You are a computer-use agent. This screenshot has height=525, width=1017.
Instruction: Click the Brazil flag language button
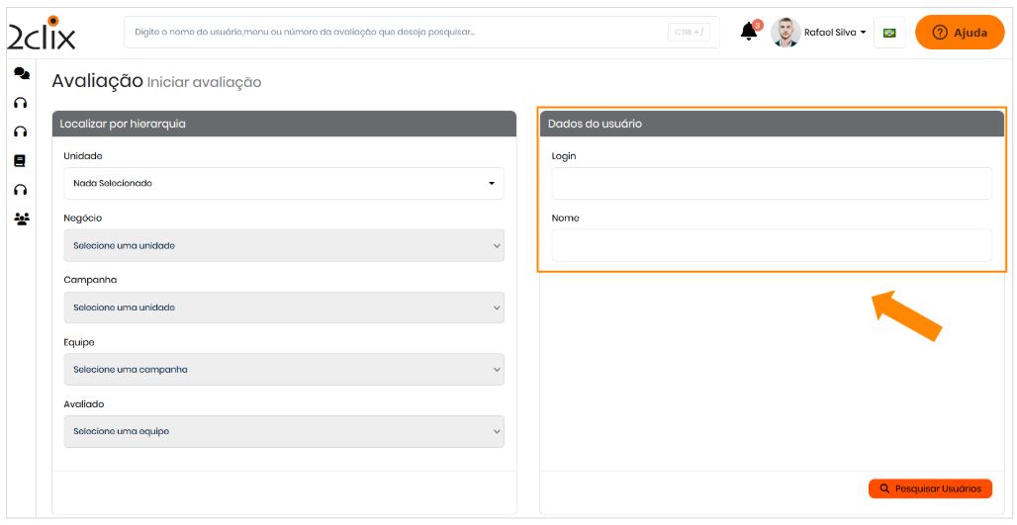click(x=888, y=33)
